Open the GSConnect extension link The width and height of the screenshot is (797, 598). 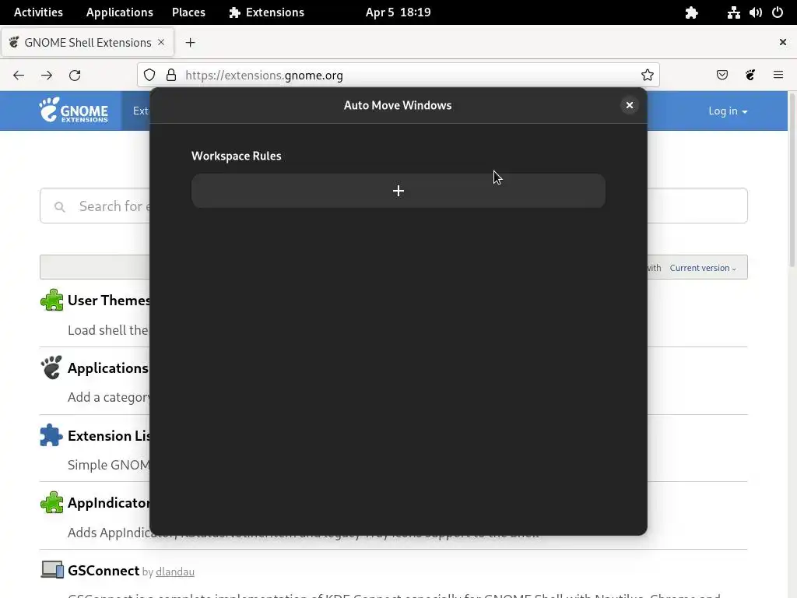click(104, 571)
